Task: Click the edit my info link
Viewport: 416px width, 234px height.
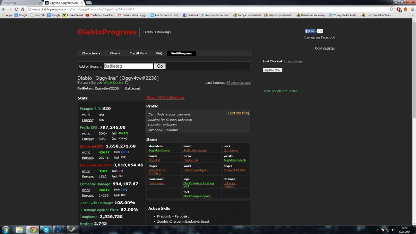Action: 239,113
